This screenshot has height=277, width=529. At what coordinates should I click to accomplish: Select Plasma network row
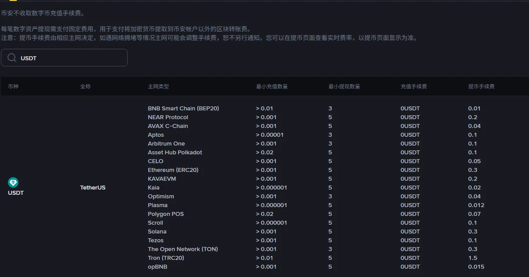158,205
